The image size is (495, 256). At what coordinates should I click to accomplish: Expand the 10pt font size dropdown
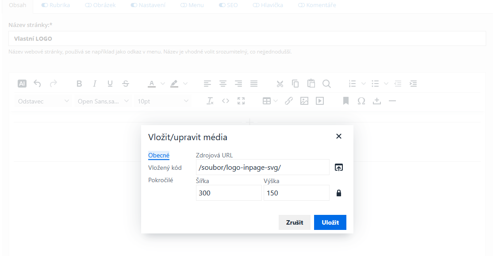point(163,101)
